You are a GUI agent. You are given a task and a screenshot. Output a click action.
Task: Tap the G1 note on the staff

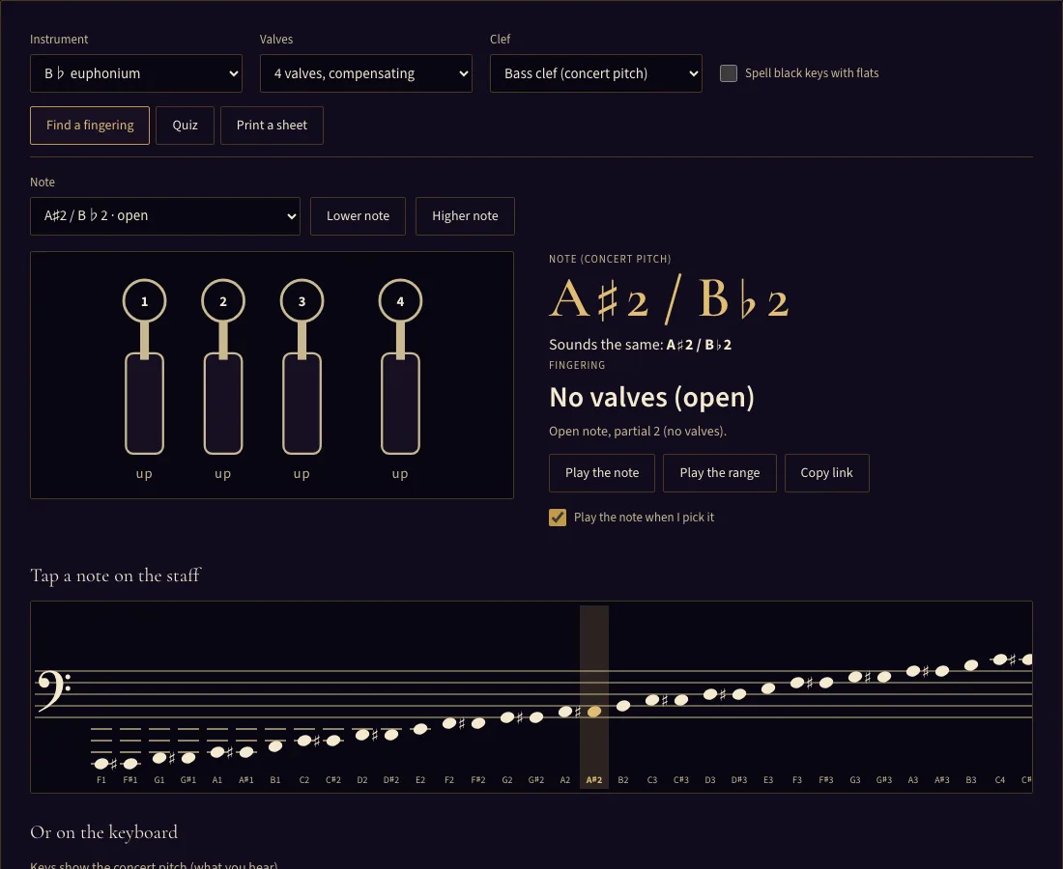tap(159, 758)
